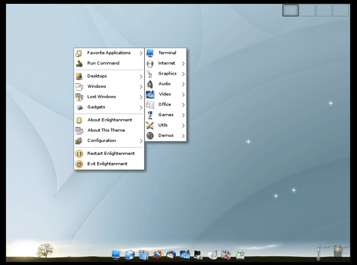Choose About This Theme

pyautogui.click(x=109, y=130)
